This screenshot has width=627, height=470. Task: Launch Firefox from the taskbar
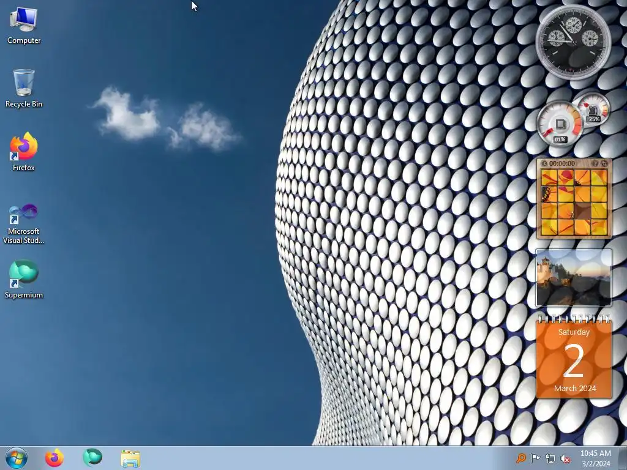tap(54, 458)
